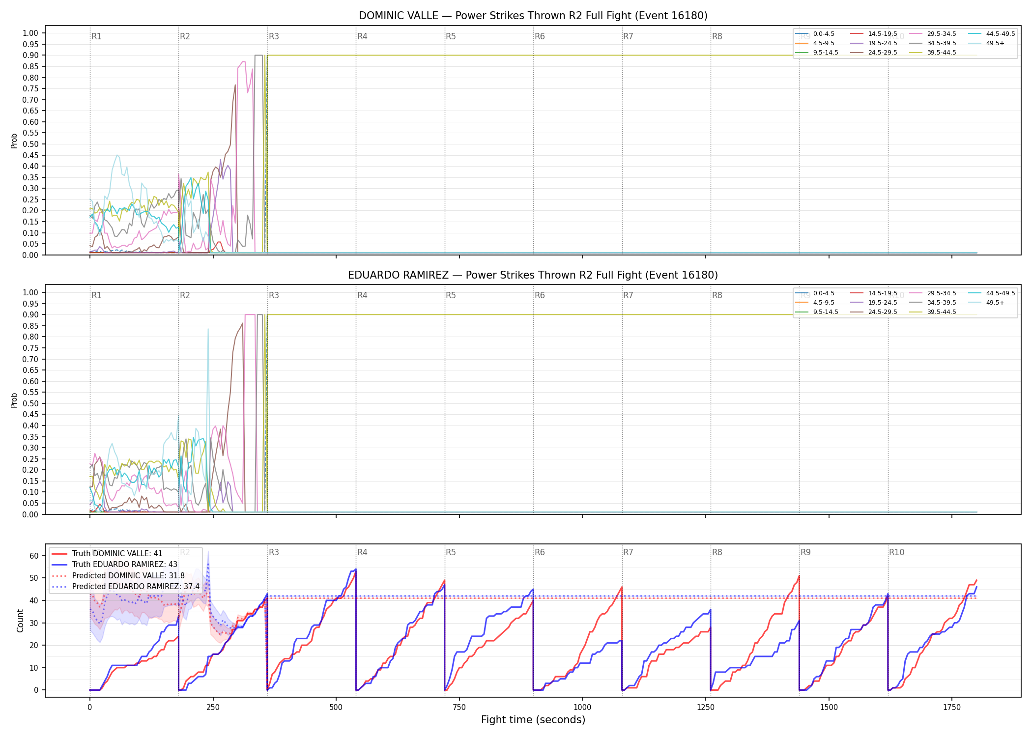Viewport: 1032px width, 737px height.
Task: Click Predicted DOMINIC VALLE: 31.8 legend entry
Action: click(118, 576)
